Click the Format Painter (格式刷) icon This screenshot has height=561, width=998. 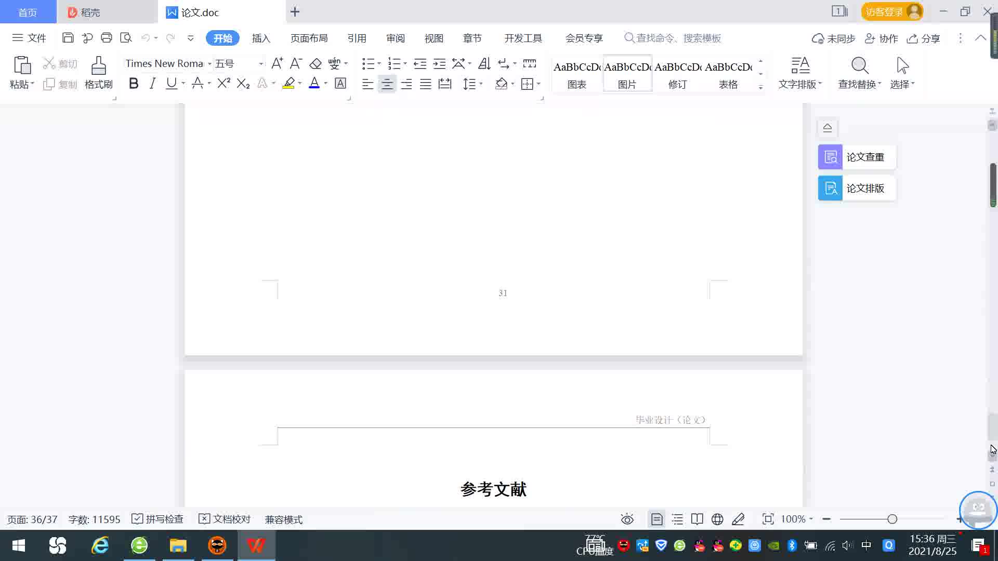click(x=98, y=66)
